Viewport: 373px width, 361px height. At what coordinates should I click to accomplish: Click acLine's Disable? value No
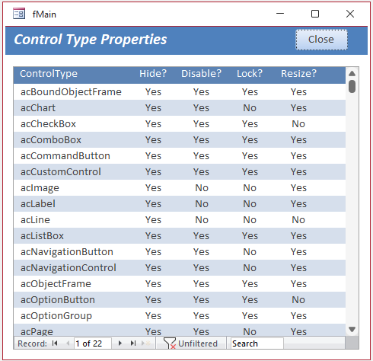point(202,220)
